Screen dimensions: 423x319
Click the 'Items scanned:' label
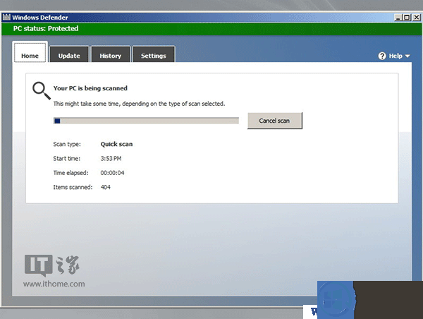(x=73, y=187)
